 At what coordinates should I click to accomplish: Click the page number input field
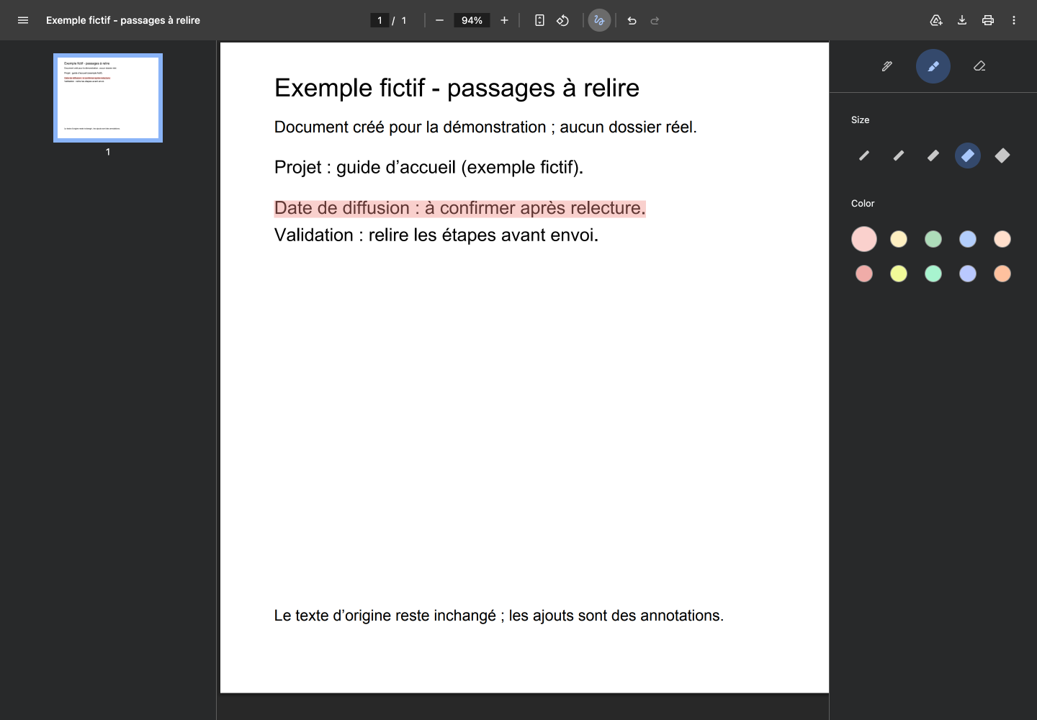pyautogui.click(x=380, y=20)
